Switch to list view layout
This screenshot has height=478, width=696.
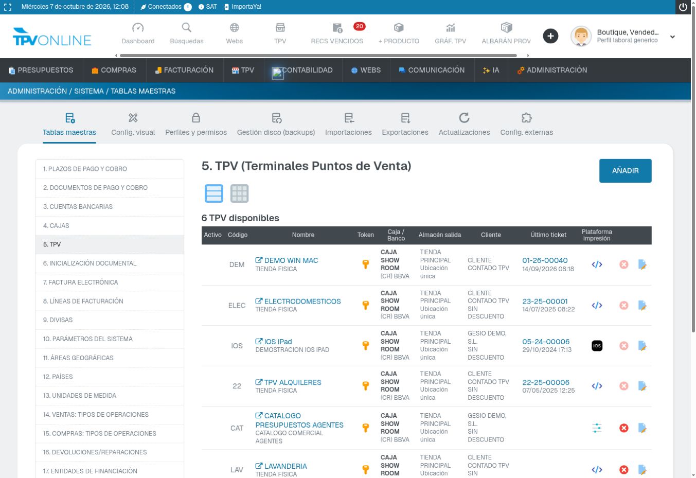pos(214,193)
